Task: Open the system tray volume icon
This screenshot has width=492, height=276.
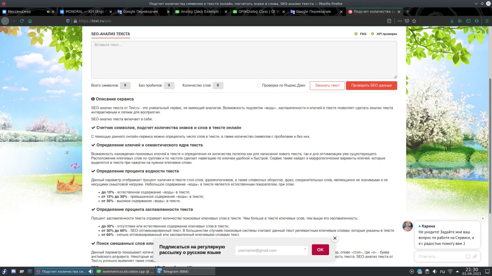Action: pos(434,271)
